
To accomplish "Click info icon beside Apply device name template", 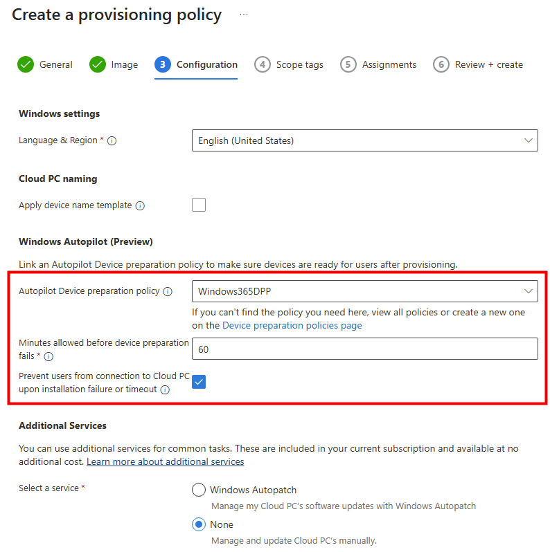I will [x=140, y=205].
